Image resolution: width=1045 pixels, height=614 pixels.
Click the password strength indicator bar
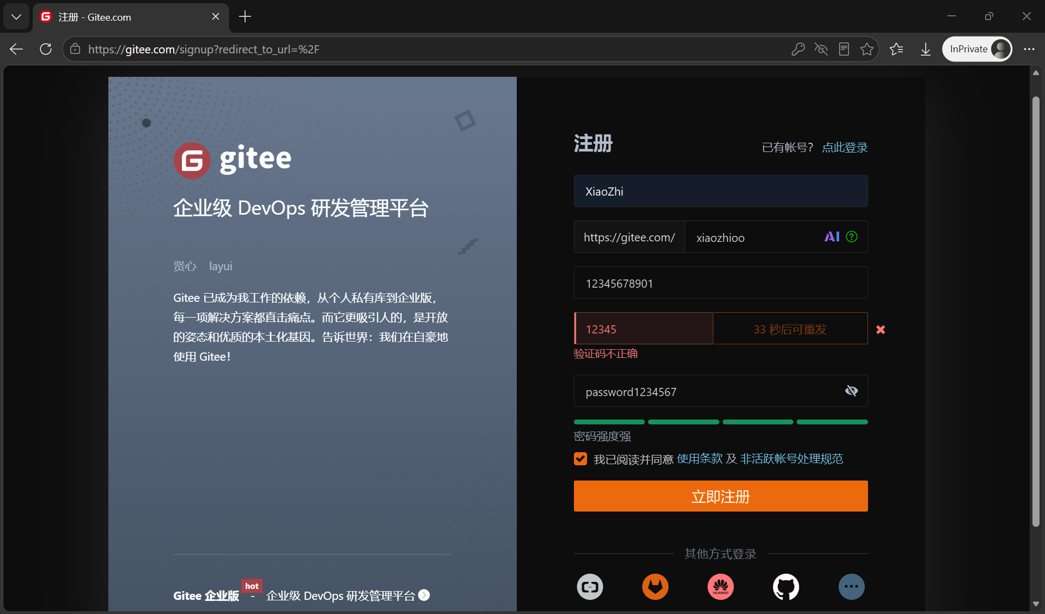click(720, 422)
